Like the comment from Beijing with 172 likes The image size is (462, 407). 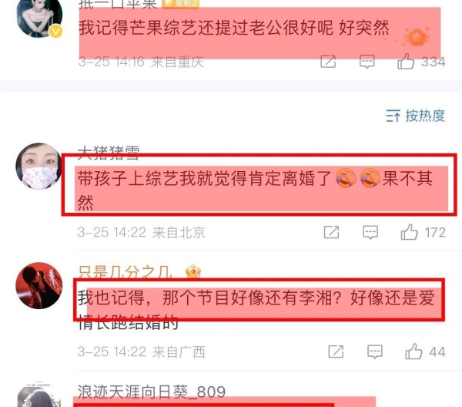point(410,232)
